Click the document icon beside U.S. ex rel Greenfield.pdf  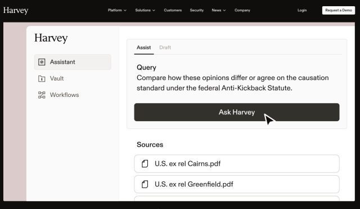(145, 184)
